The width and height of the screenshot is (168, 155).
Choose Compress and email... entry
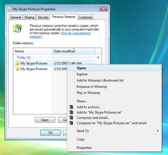pos(114,117)
